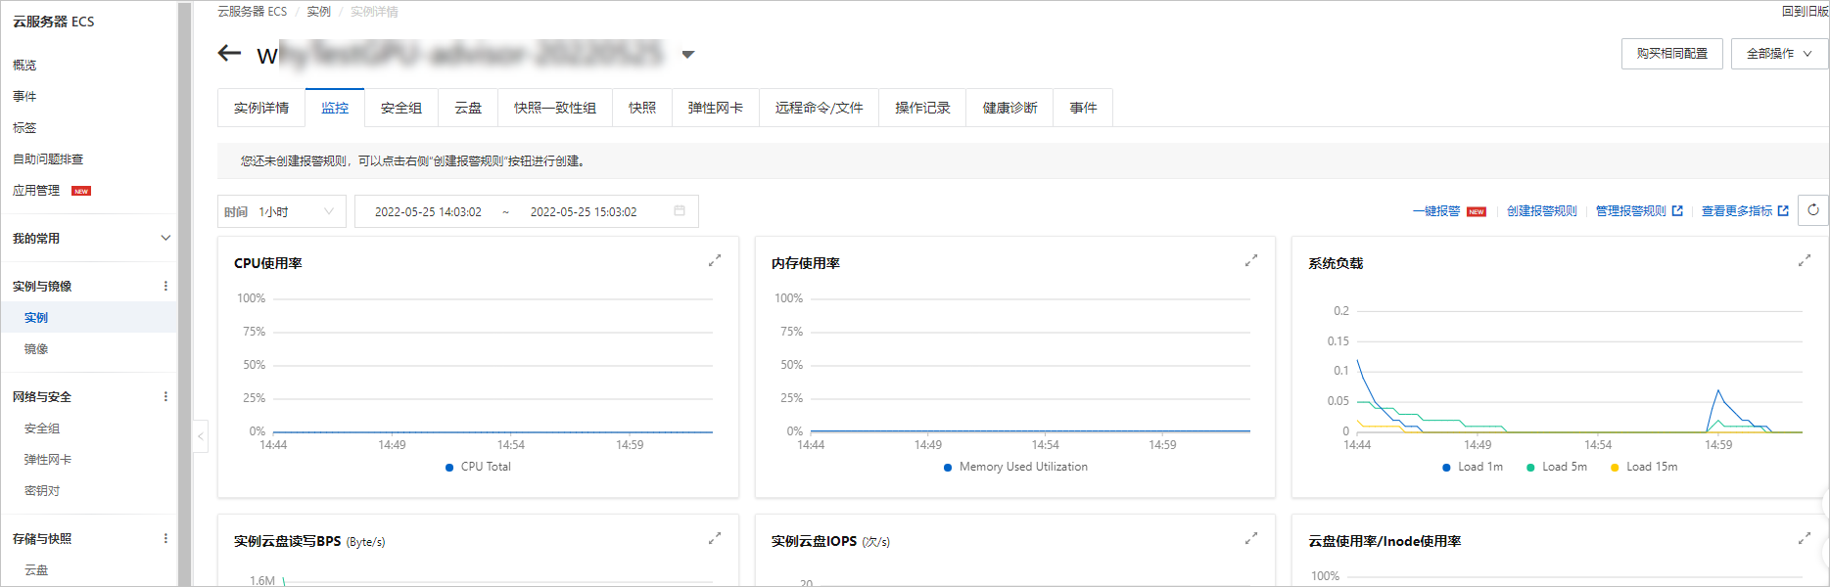
Task: Open 实例与镜像 more options menu
Action: (165, 286)
